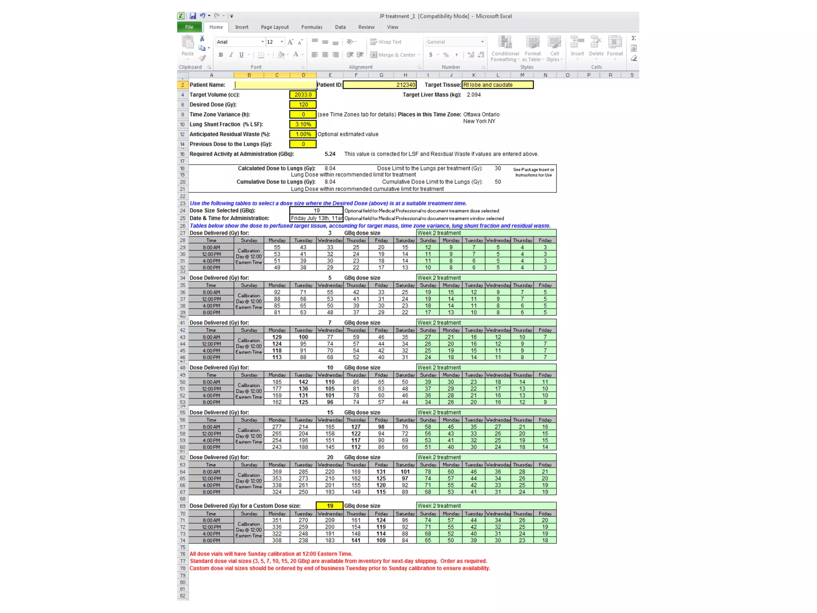Expand the font size dropdown
Screen dimensions: 817x613
click(282, 42)
